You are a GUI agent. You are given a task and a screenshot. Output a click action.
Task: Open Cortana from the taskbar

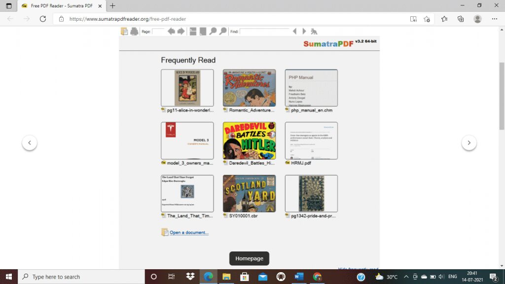click(154, 277)
